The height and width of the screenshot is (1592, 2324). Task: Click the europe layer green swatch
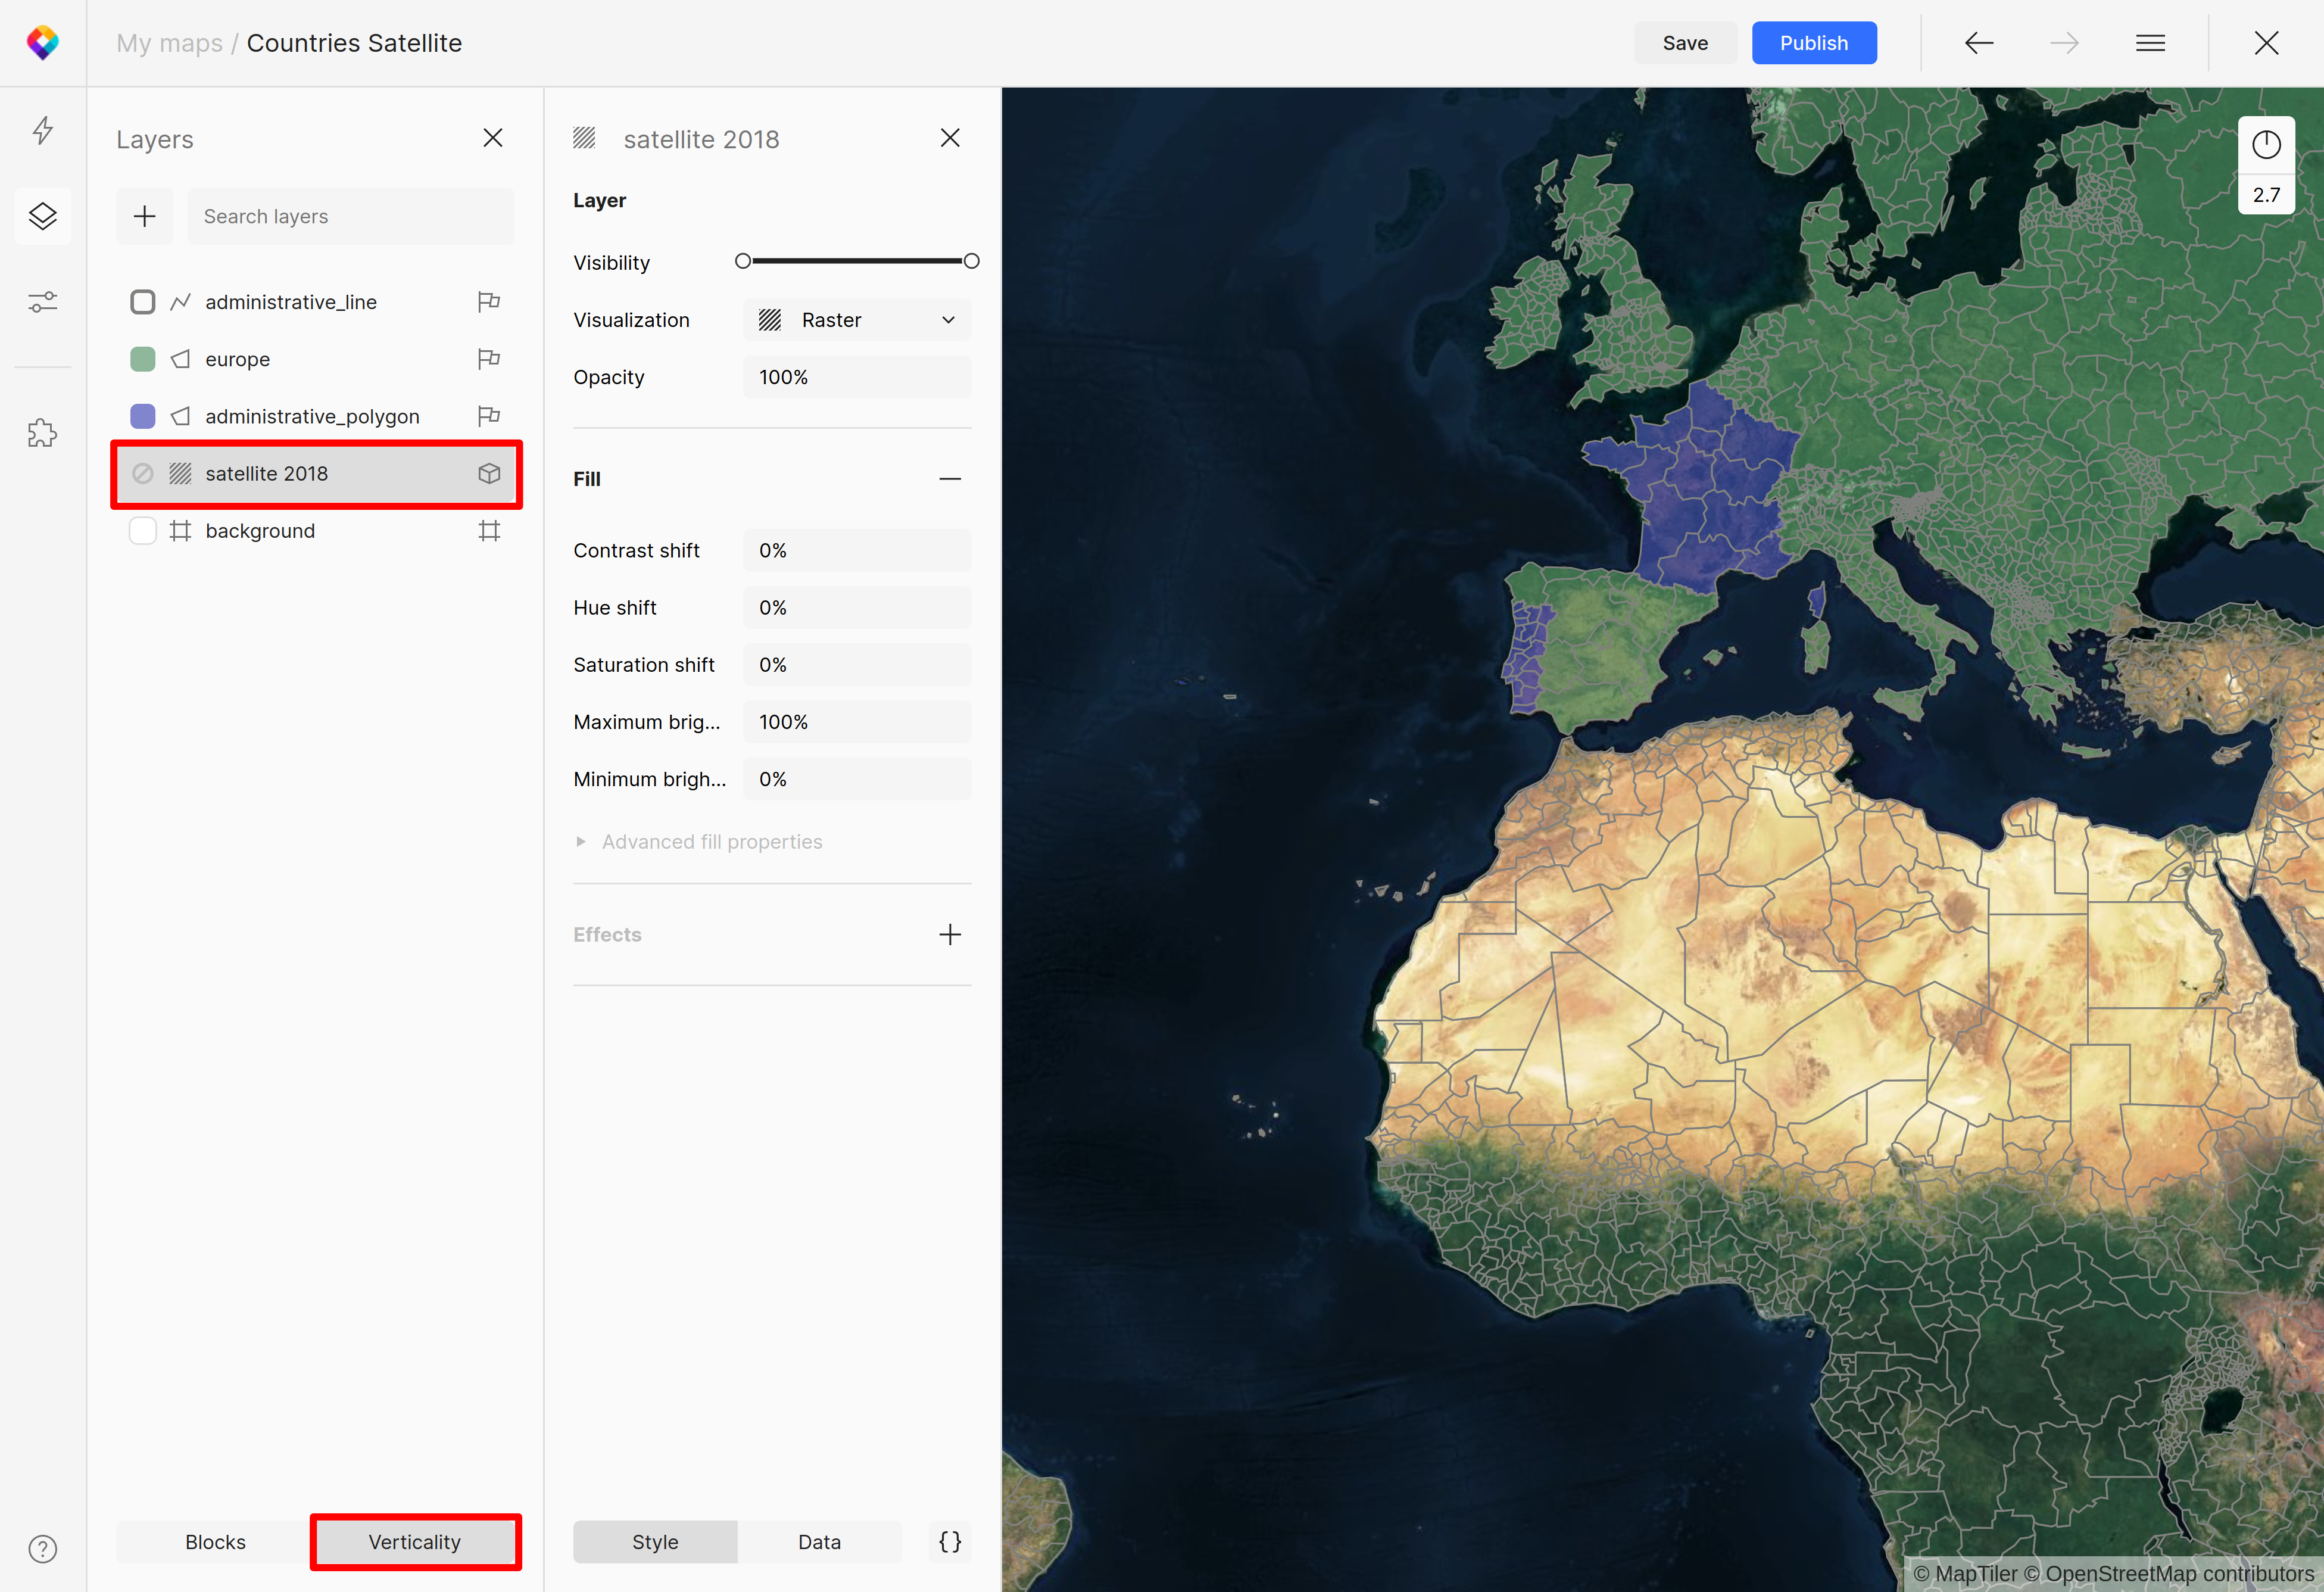point(143,359)
